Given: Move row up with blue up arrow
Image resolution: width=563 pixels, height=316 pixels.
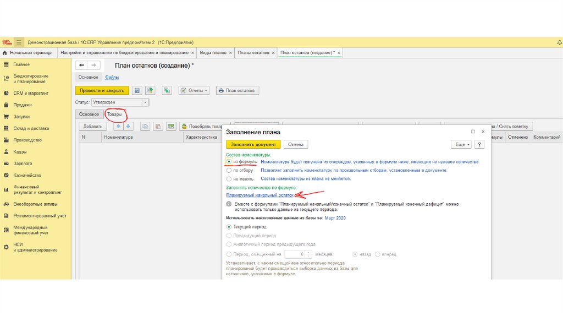Looking at the screenshot, I should click(117, 126).
